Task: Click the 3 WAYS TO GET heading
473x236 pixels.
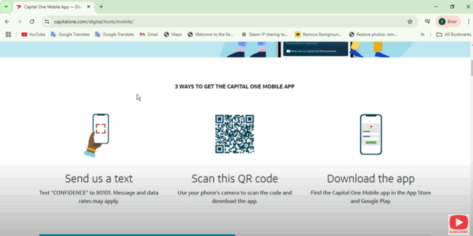Action: pyautogui.click(x=235, y=87)
